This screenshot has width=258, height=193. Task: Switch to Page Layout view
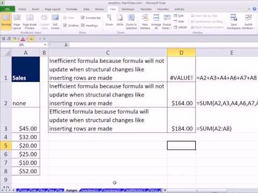(17, 21)
